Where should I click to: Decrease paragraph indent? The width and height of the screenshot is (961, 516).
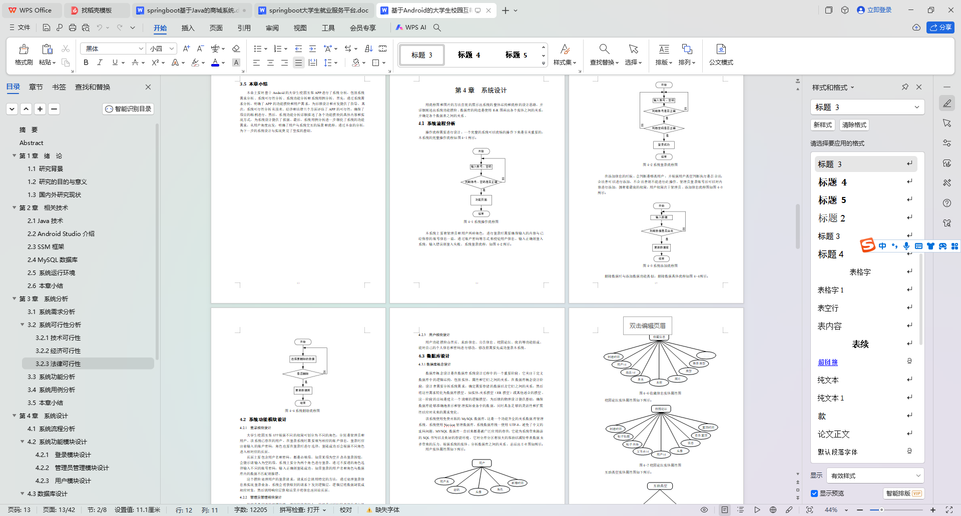pyautogui.click(x=298, y=48)
